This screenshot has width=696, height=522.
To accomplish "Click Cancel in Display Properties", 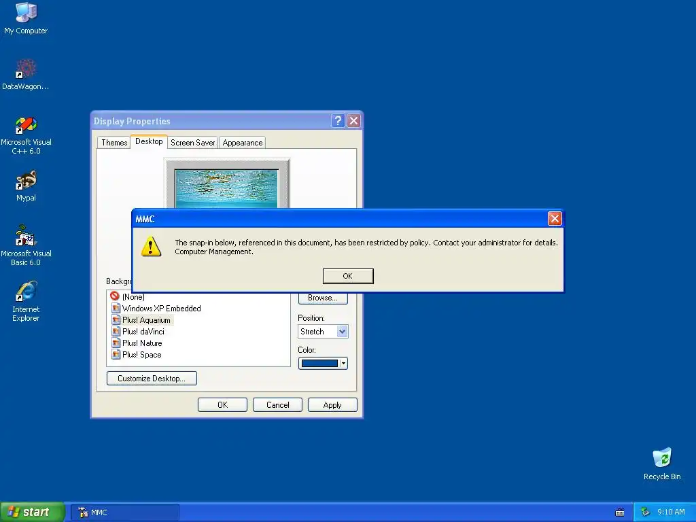I will pyautogui.click(x=277, y=405).
